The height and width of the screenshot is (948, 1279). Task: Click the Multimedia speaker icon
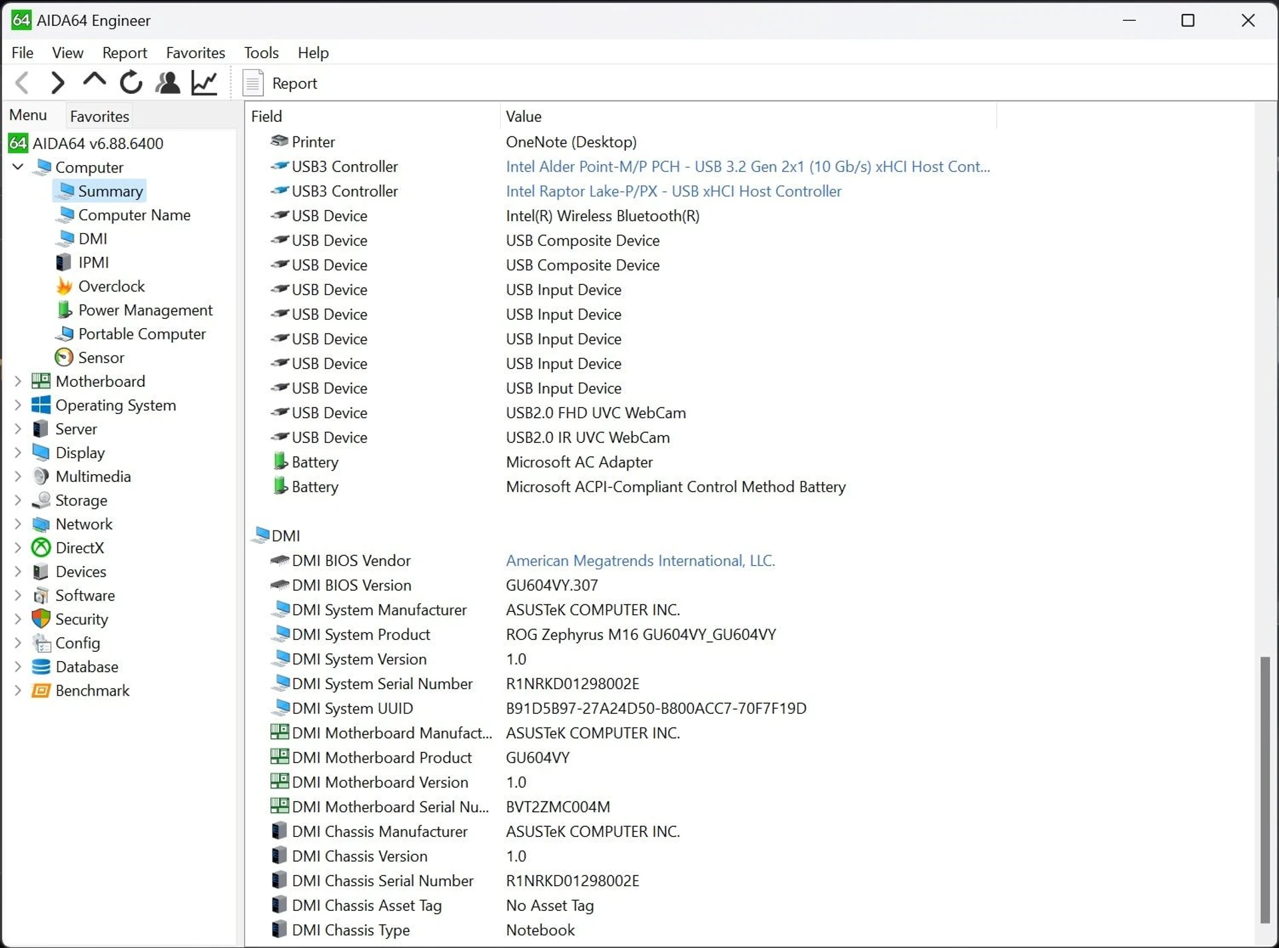41,477
